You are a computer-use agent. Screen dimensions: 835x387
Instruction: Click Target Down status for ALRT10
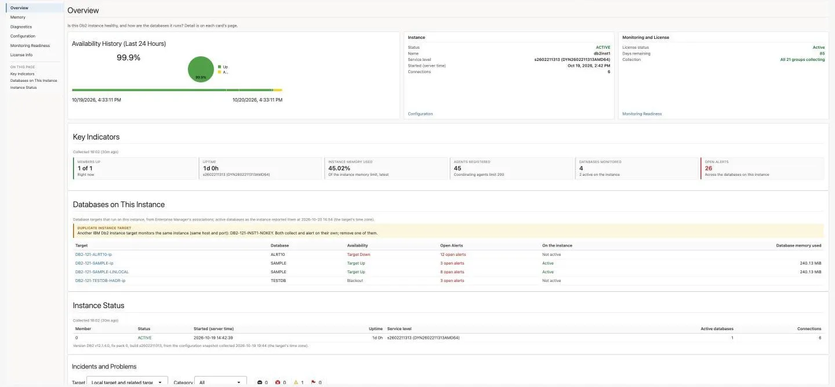point(358,254)
